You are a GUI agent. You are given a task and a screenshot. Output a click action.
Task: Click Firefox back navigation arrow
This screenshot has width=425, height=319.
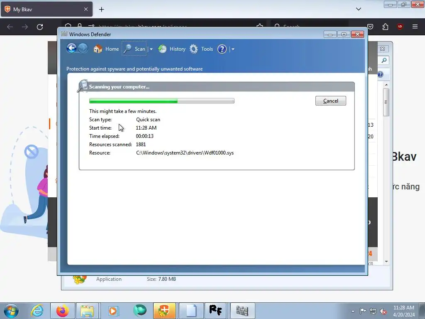pos(10,27)
